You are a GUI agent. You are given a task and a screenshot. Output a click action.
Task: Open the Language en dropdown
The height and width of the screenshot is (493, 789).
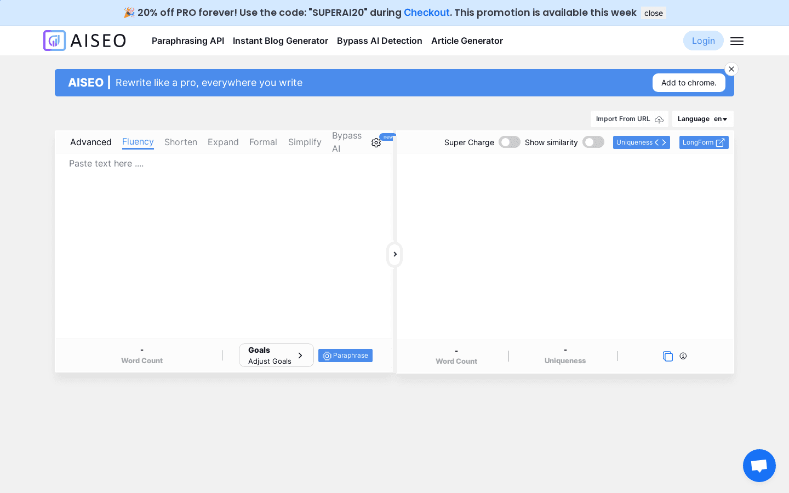[702, 119]
